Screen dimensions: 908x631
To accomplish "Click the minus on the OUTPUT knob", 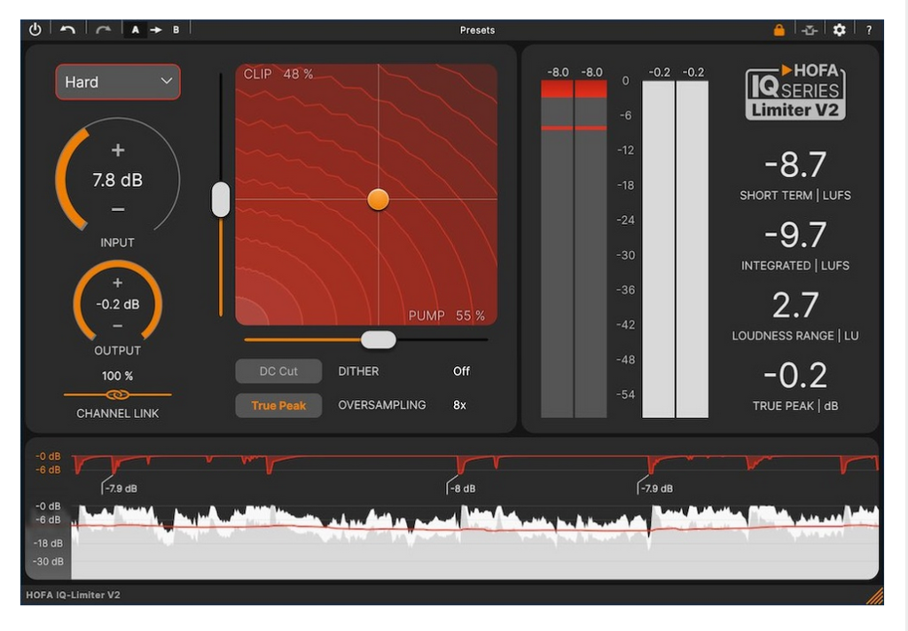I will (x=118, y=326).
